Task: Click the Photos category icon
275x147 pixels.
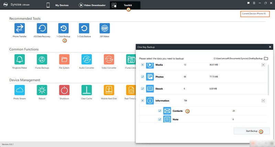Action: tap(150, 77)
